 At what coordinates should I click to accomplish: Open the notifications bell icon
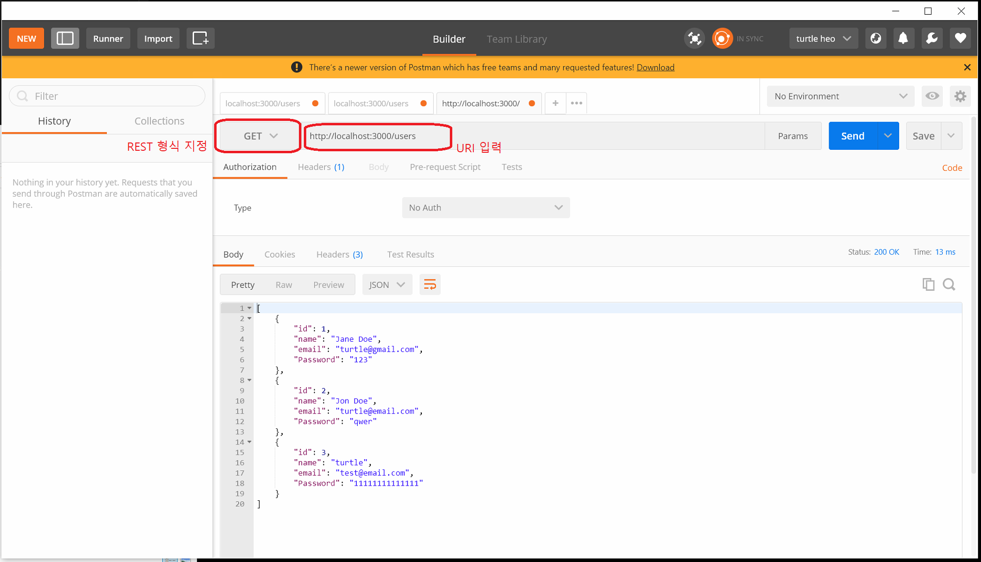pos(903,38)
